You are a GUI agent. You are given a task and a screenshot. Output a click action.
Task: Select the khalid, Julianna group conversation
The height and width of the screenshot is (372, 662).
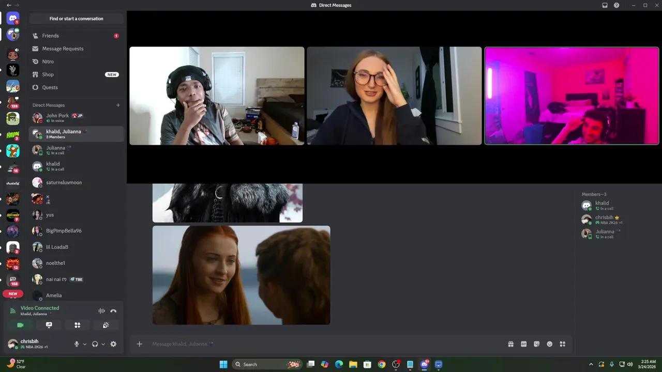click(x=76, y=134)
